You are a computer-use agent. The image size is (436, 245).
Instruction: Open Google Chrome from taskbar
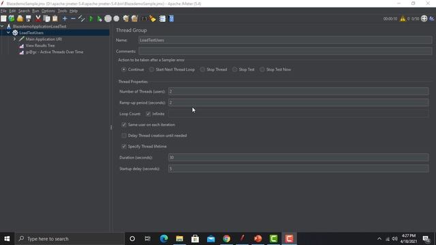pyautogui.click(x=227, y=239)
